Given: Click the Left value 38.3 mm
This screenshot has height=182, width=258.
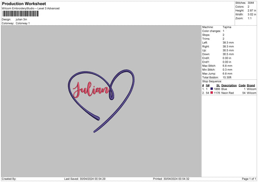Looking at the screenshot, I should pyautogui.click(x=228, y=42).
